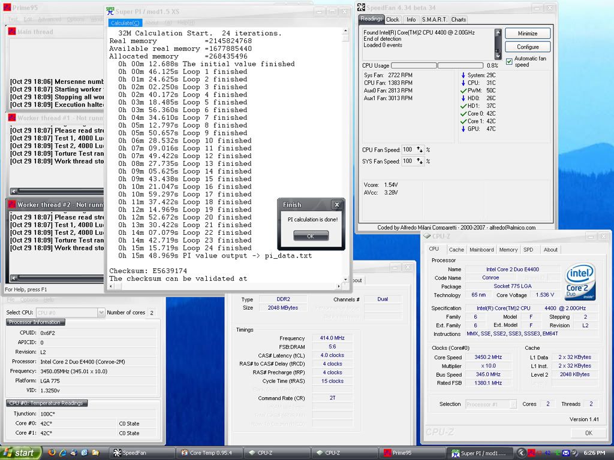Viewport: 614px width, 460px height.
Task: Click the DRAM Frequency 414.0 MHz value
Action: (x=332, y=338)
